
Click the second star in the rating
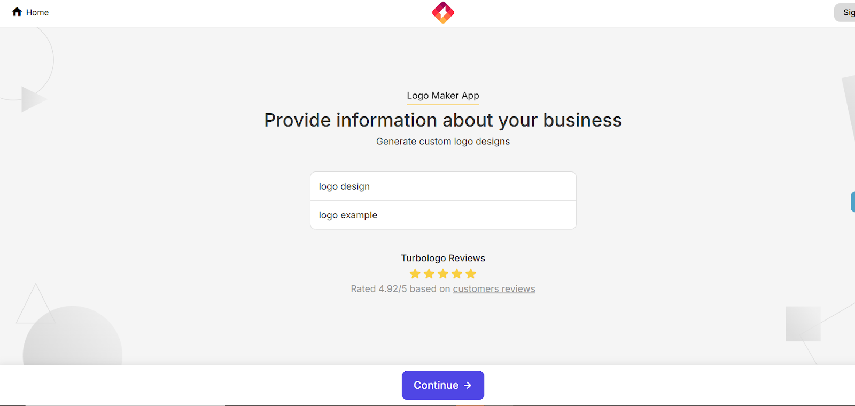429,274
